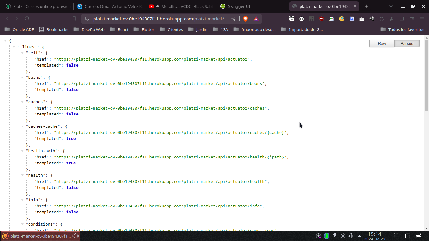This screenshot has width=429, height=241.
Task: Open the media control music-note icon
Action: point(392,19)
